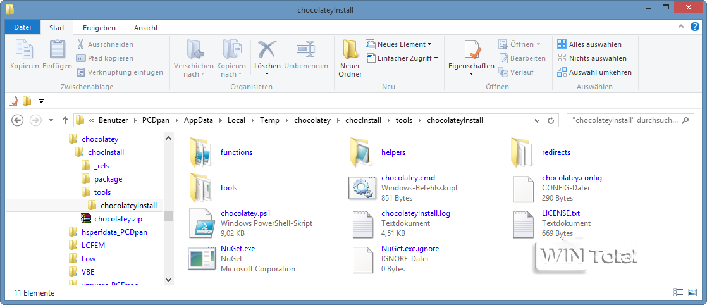Select LCFEM folder in the tree

tap(94, 246)
